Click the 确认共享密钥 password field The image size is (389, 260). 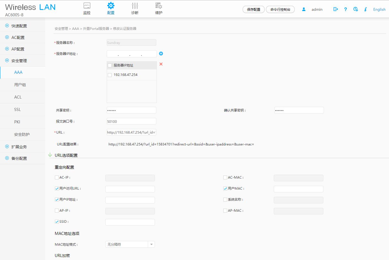coord(299,110)
